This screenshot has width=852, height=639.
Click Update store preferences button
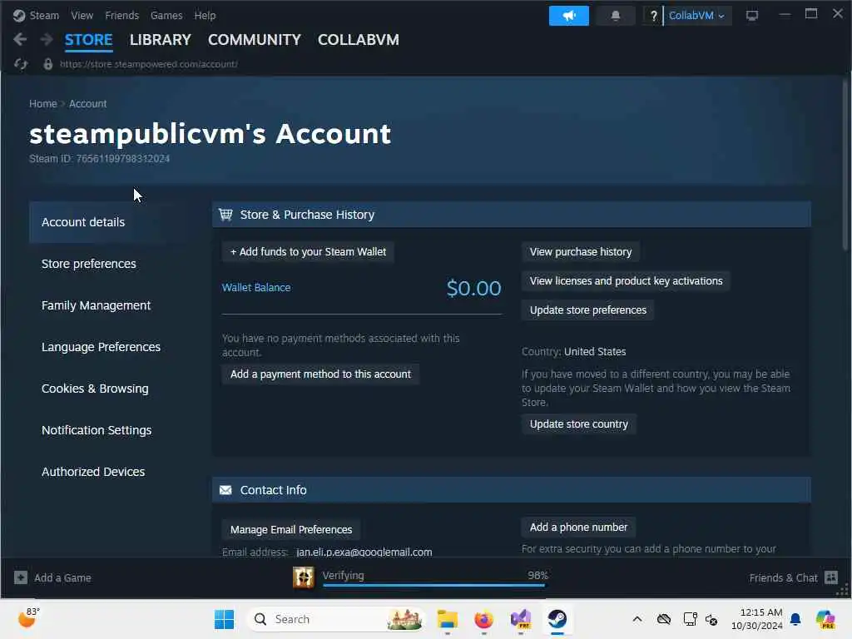point(588,310)
